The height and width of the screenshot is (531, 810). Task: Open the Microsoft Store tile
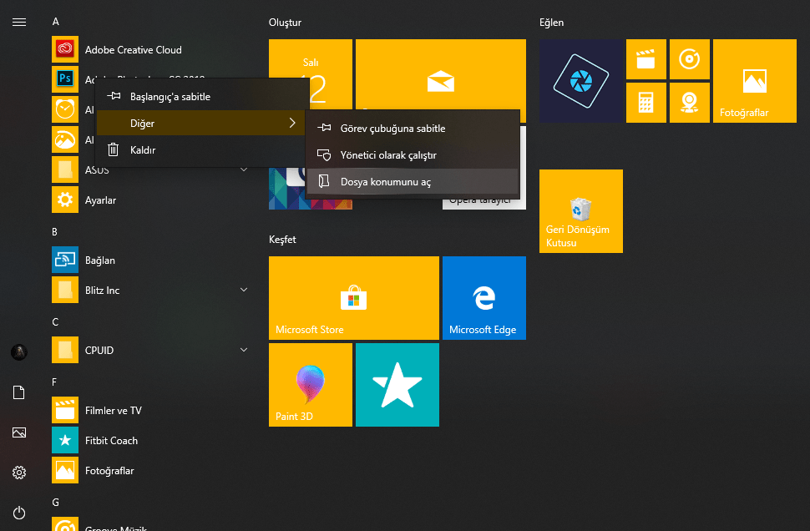(x=354, y=297)
